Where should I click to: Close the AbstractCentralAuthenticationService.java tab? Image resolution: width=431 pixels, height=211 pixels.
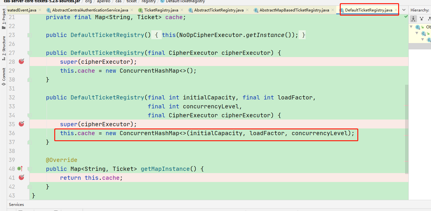coord(132,10)
